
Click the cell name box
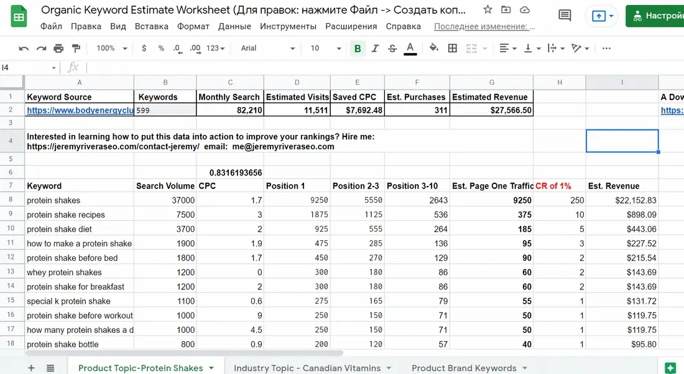[x=29, y=68]
